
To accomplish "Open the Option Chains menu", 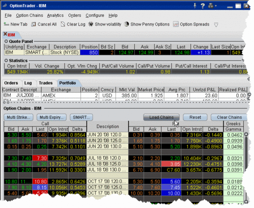I will 30,15.
